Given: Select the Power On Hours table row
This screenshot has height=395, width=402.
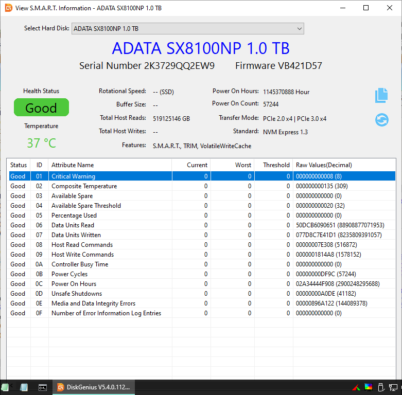Looking at the screenshot, I should [202, 284].
